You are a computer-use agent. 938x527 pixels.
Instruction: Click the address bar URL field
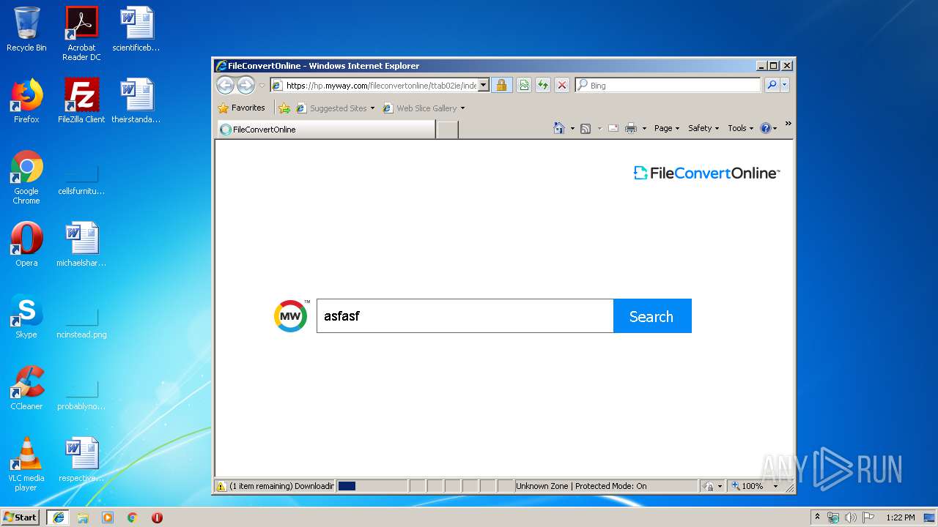(x=374, y=86)
